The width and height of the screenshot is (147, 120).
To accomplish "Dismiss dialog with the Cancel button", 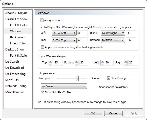I will coord(113,113).
